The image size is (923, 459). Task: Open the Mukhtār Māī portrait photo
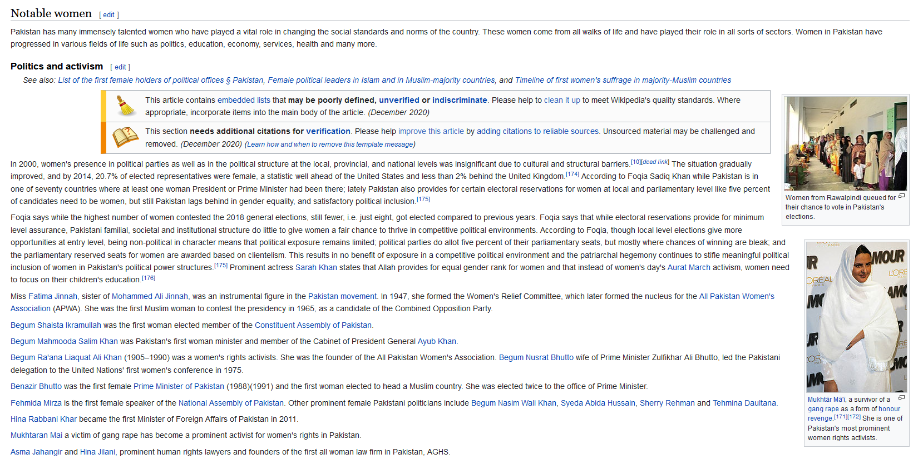tap(856, 317)
